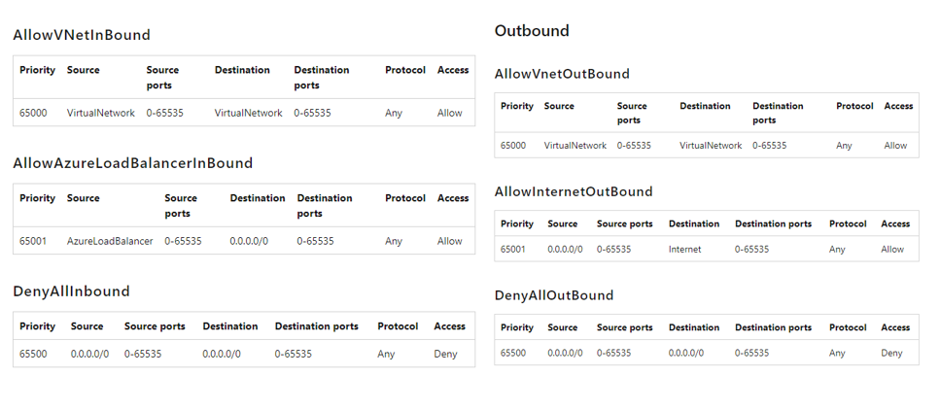The height and width of the screenshot is (410, 940).
Task: Select the AllowVnetOutBound heading
Action: pos(562,74)
